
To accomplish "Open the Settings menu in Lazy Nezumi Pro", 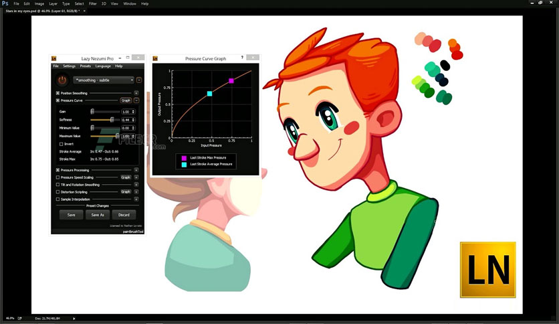I will pyautogui.click(x=69, y=66).
